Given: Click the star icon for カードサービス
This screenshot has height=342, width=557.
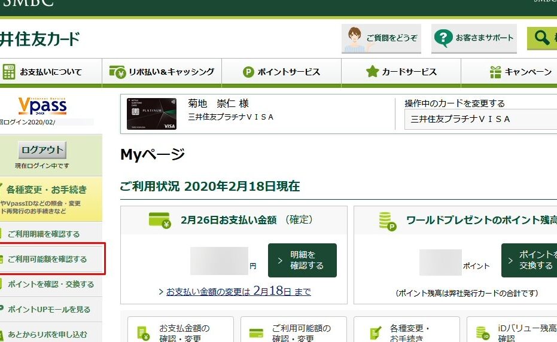Looking at the screenshot, I should (x=372, y=72).
